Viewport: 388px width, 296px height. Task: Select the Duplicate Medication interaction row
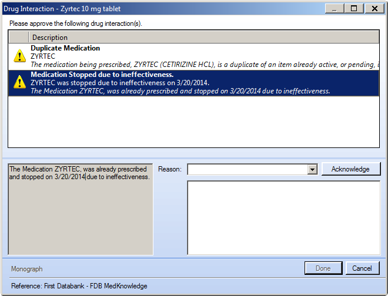click(x=176, y=56)
